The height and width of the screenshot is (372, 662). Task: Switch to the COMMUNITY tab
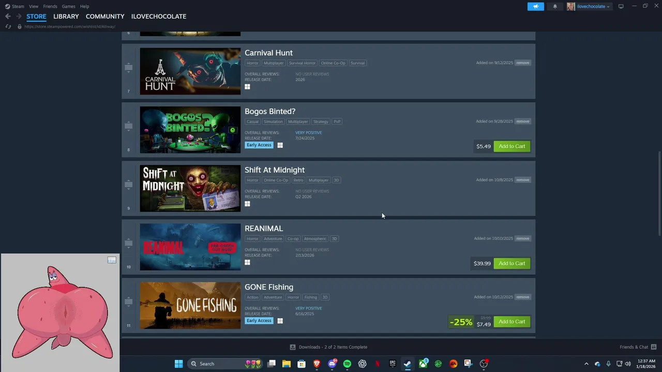(x=105, y=17)
